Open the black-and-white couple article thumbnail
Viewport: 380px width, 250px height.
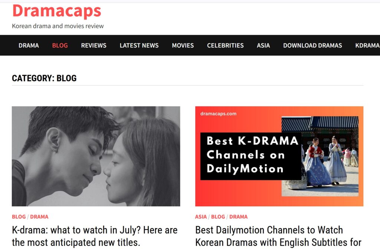point(96,156)
